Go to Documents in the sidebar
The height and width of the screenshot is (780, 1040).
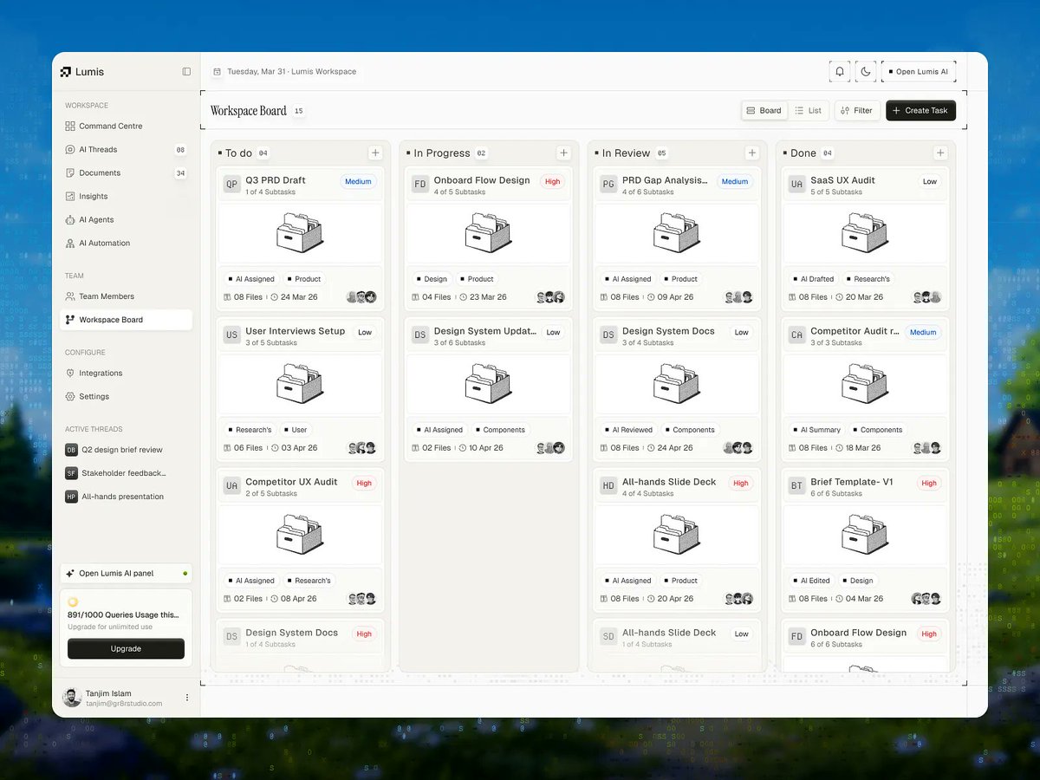click(126, 173)
